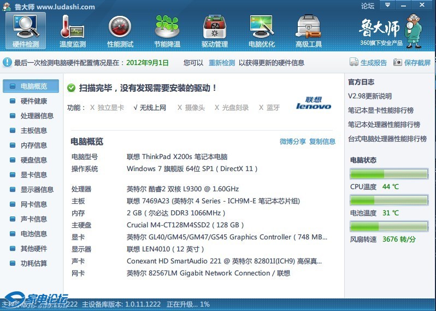Click the 官方日志 heading
The image size is (436, 311).
point(361,82)
